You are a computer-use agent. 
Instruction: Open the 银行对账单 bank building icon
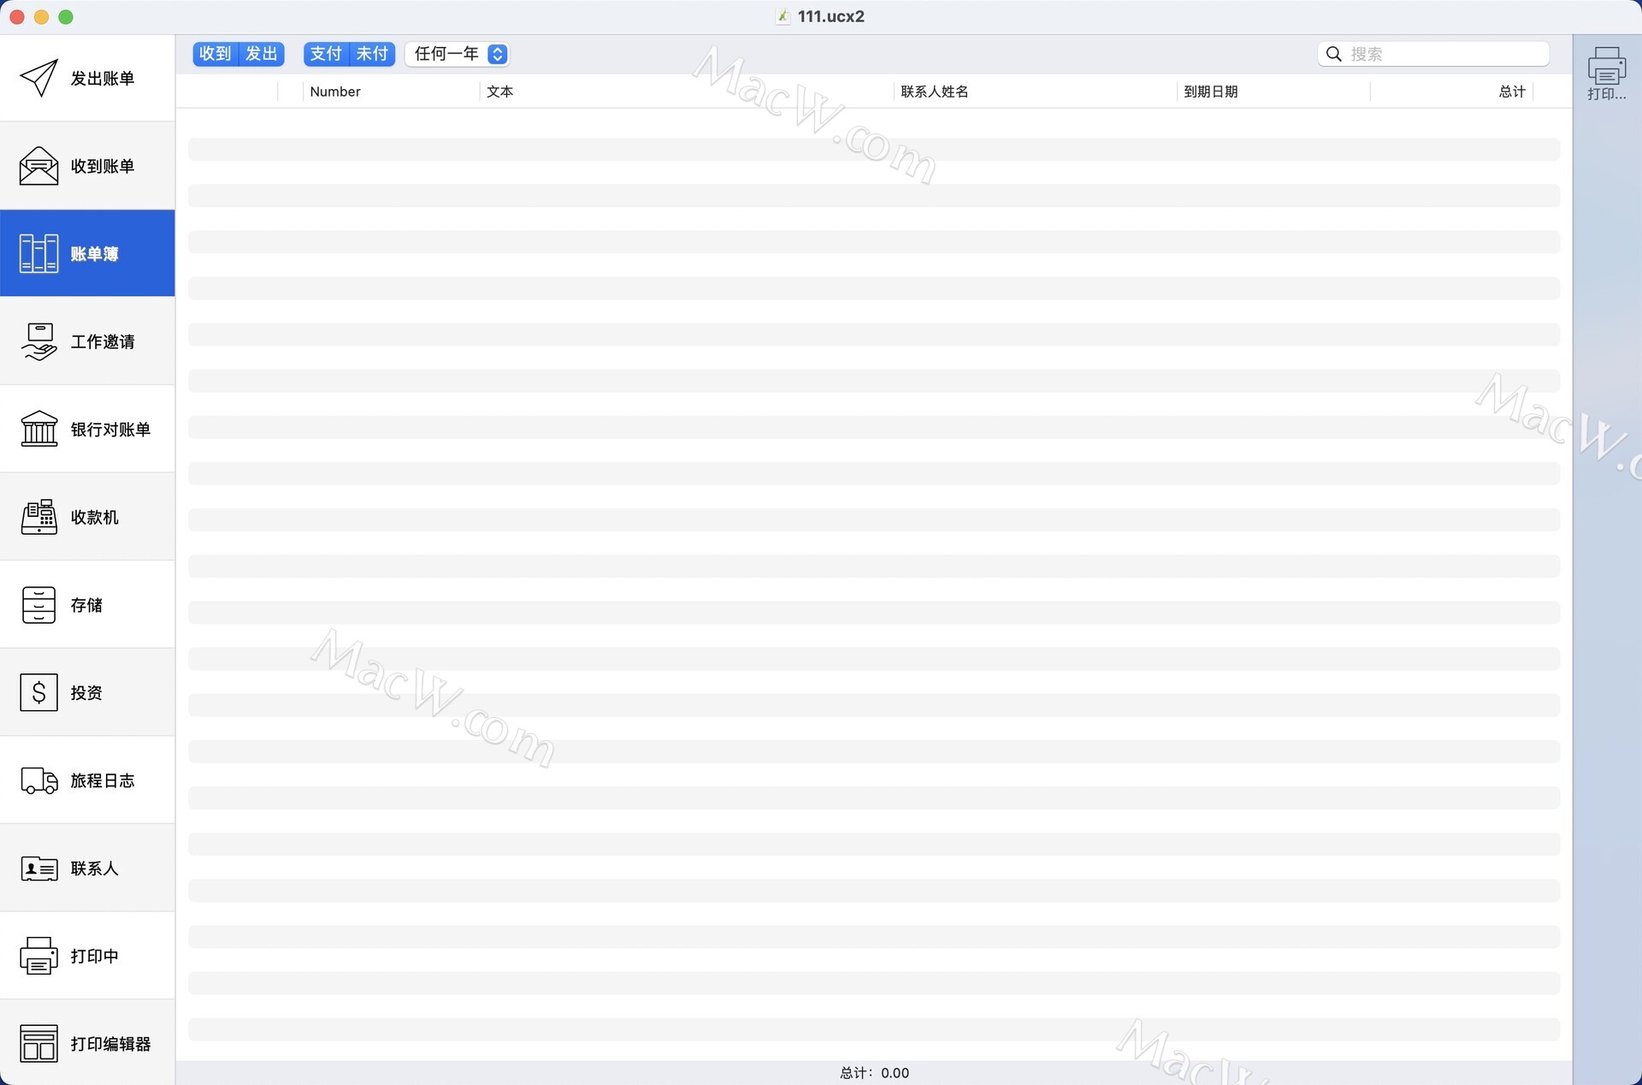(38, 429)
